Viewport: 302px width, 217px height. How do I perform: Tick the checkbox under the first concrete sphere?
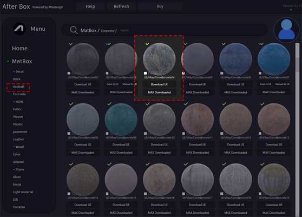[69, 73]
